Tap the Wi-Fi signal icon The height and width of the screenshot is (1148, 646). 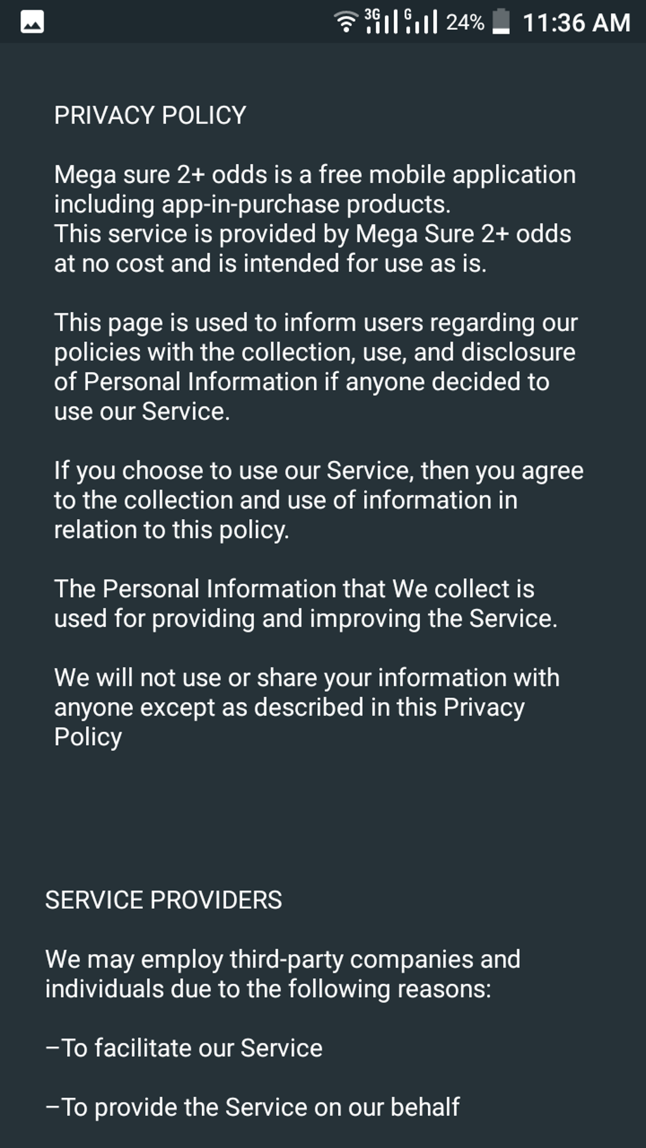[346, 22]
